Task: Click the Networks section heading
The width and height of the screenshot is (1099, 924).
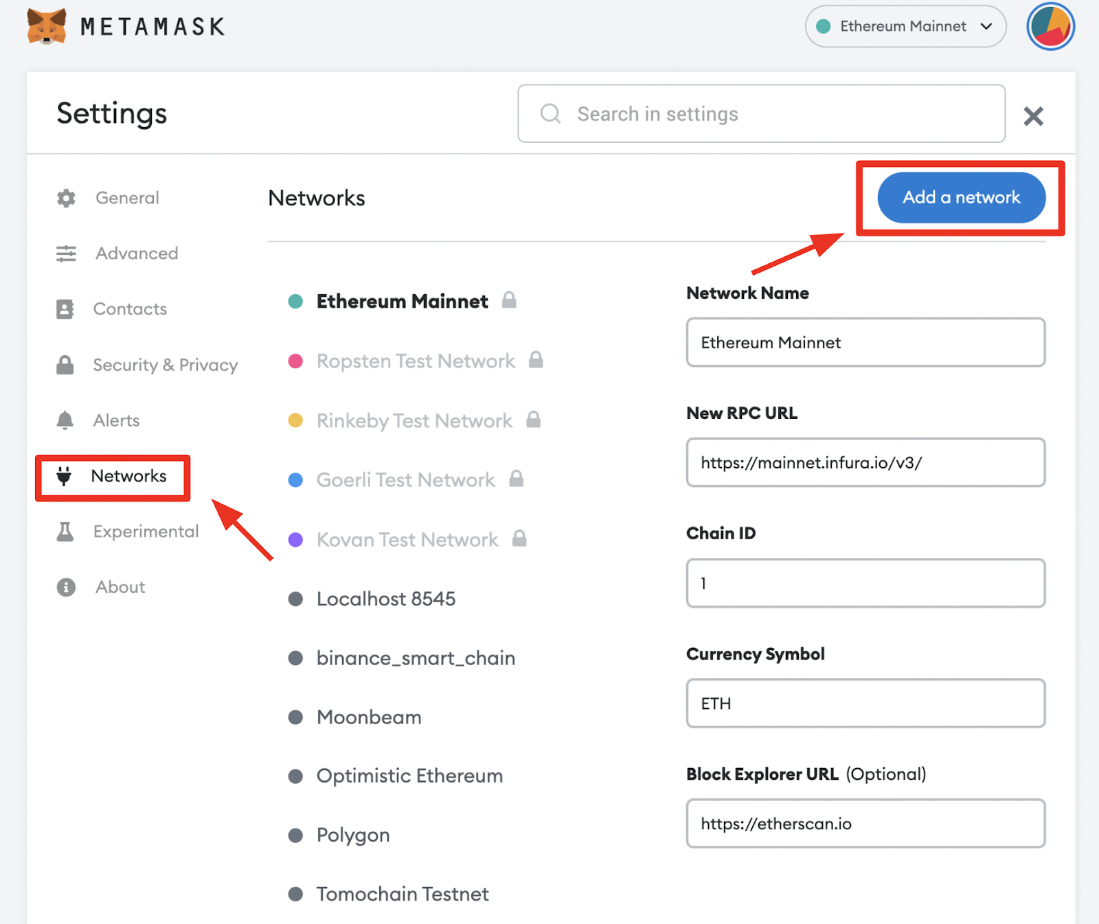Action: coord(317,198)
